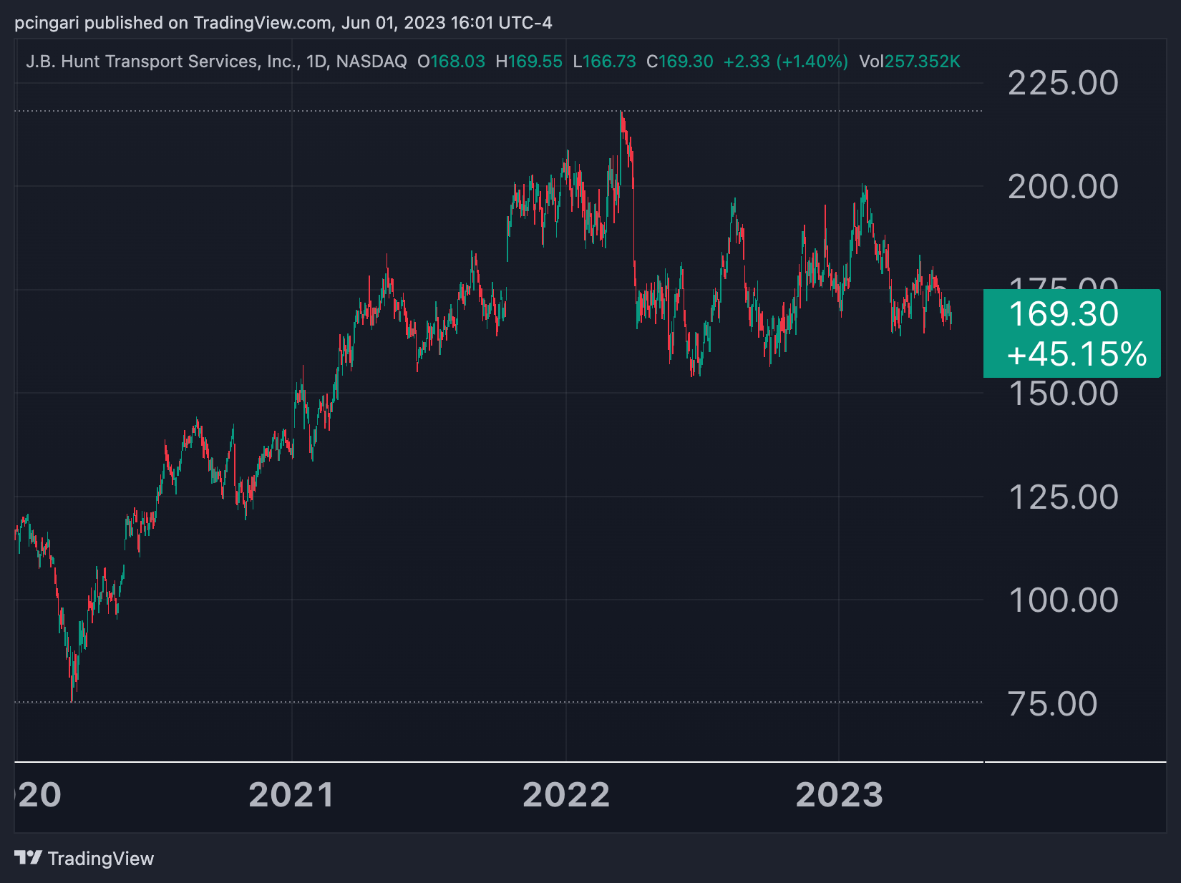Click the 2021 time axis label
The width and height of the screenshot is (1181, 883).
point(291,796)
